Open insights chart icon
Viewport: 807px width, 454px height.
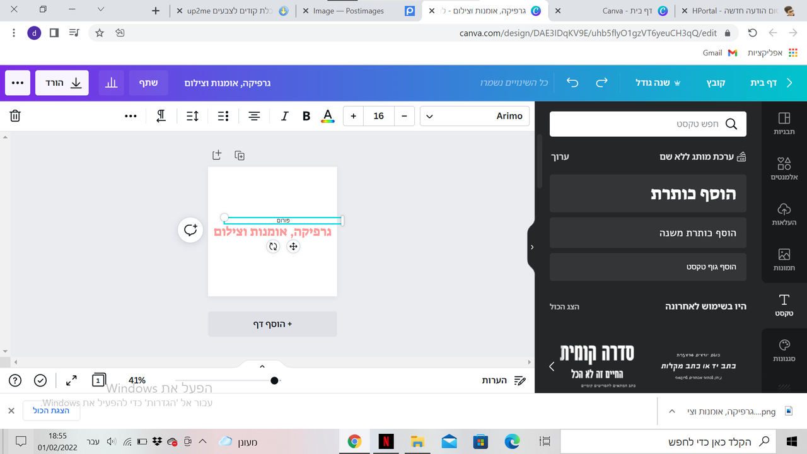pyautogui.click(x=112, y=83)
